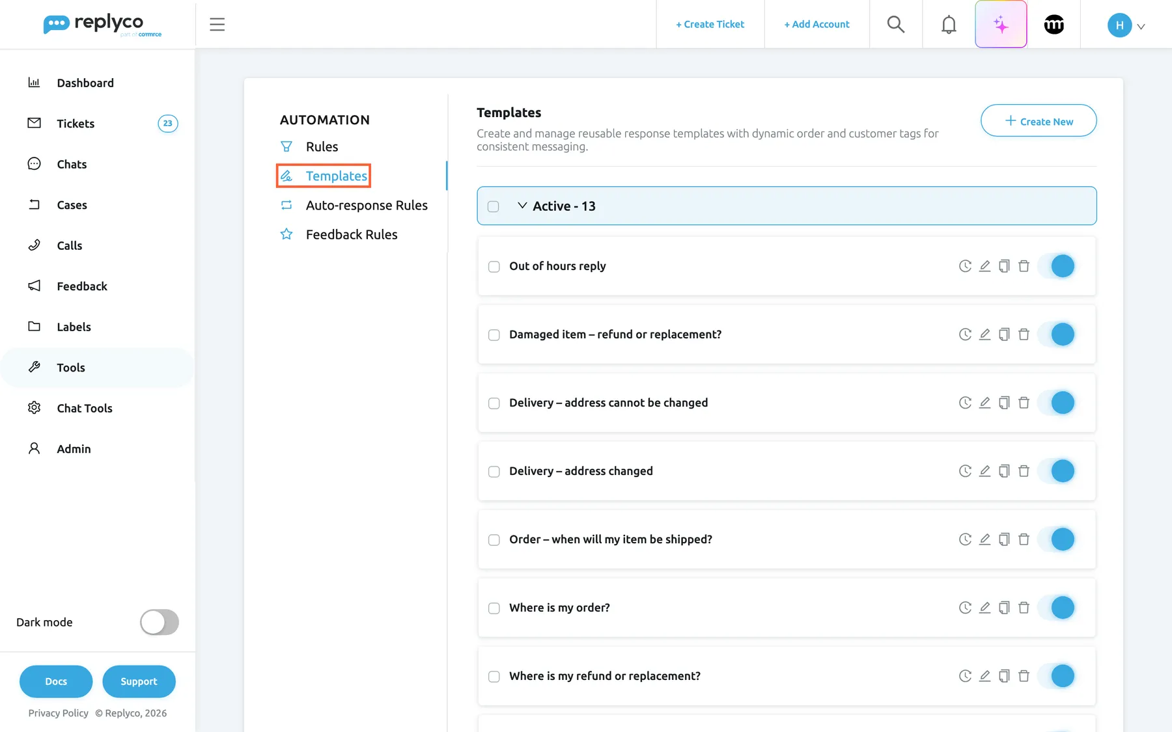Toggle off Where is my refund template
The height and width of the screenshot is (732, 1172).
[1056, 676]
